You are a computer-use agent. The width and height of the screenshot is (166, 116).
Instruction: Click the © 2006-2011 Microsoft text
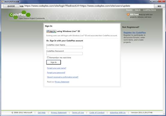(x=22, y=113)
